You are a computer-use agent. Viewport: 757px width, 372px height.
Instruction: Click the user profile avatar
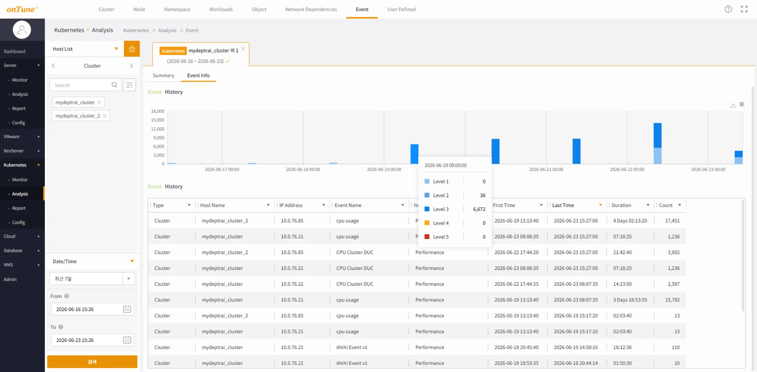tap(22, 30)
